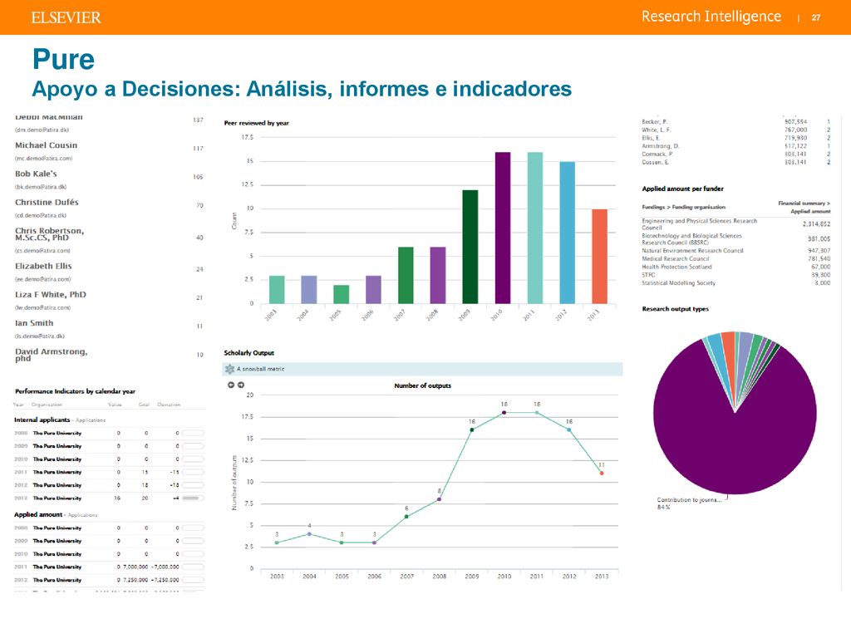Viewport: 851px width, 638px height.
Task: Open Bob Kale's profile
Action: [36, 174]
